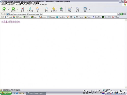Open the CHOL links bar shortcut

click(26, 17)
